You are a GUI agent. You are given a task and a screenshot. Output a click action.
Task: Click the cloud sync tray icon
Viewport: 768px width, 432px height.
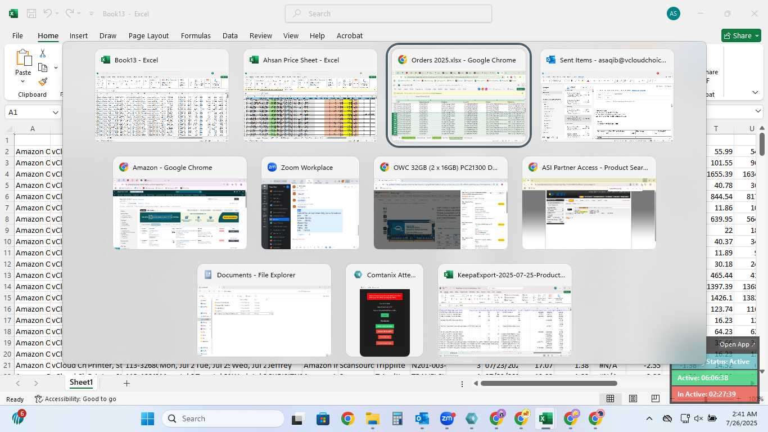click(667, 418)
